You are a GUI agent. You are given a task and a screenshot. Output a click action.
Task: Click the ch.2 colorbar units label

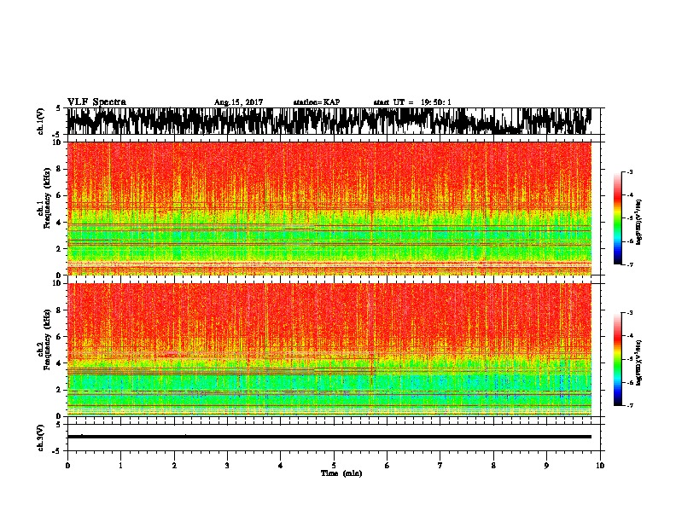(x=639, y=362)
